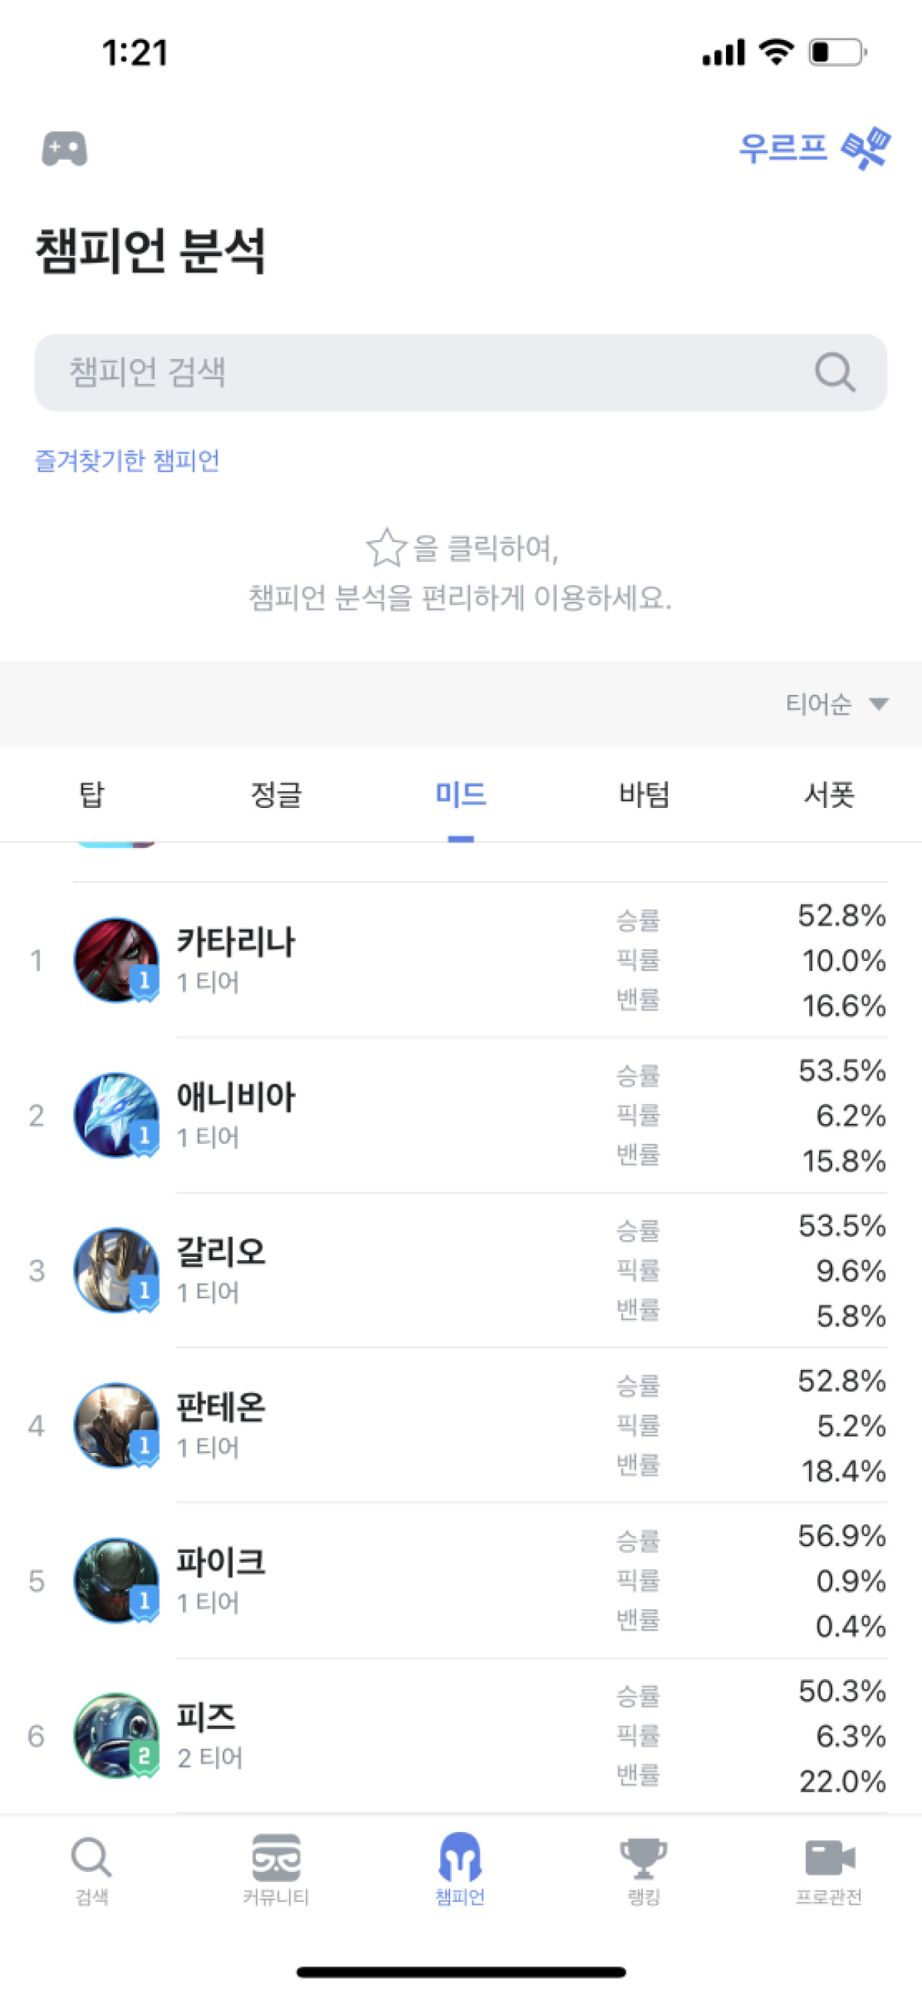
Task: Tap the 피즈 champion portrait
Action: click(116, 1736)
